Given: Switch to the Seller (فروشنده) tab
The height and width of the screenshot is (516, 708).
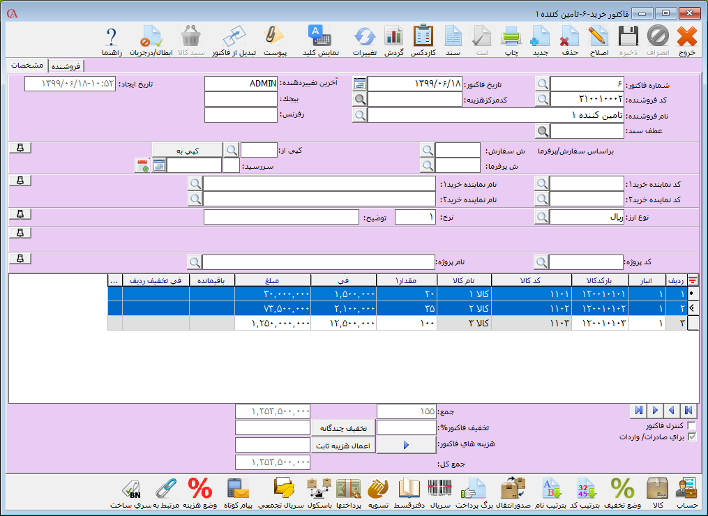Looking at the screenshot, I should [x=66, y=66].
